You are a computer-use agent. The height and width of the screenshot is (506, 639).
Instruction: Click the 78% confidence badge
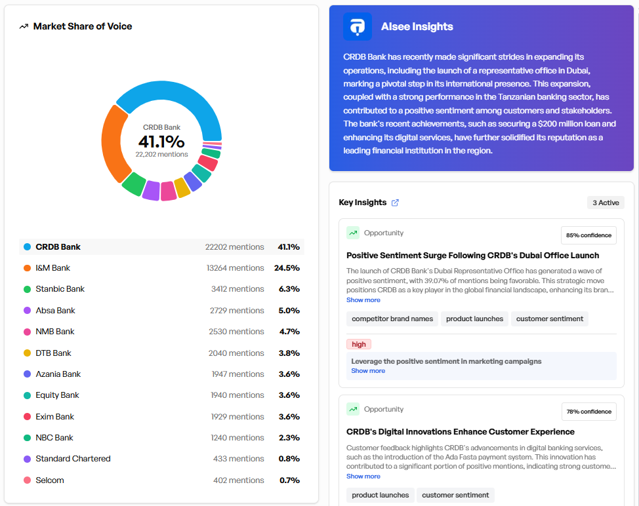click(588, 412)
